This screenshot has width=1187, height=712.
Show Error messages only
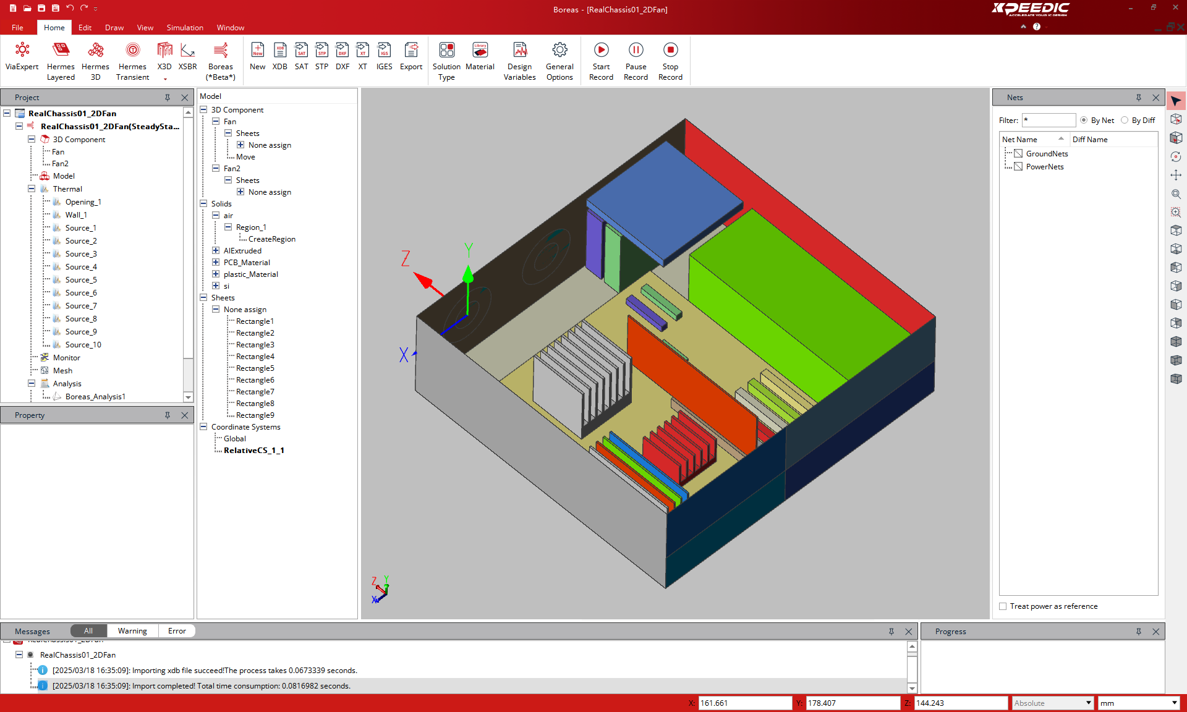(177, 631)
